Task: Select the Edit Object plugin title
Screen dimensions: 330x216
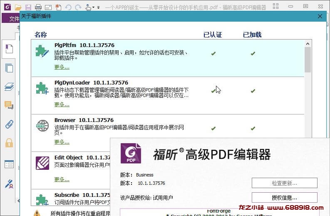Action: (82, 158)
